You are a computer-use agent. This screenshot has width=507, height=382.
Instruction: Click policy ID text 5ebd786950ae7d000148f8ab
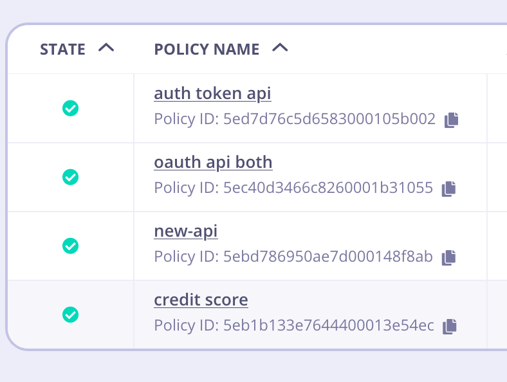coord(327,257)
